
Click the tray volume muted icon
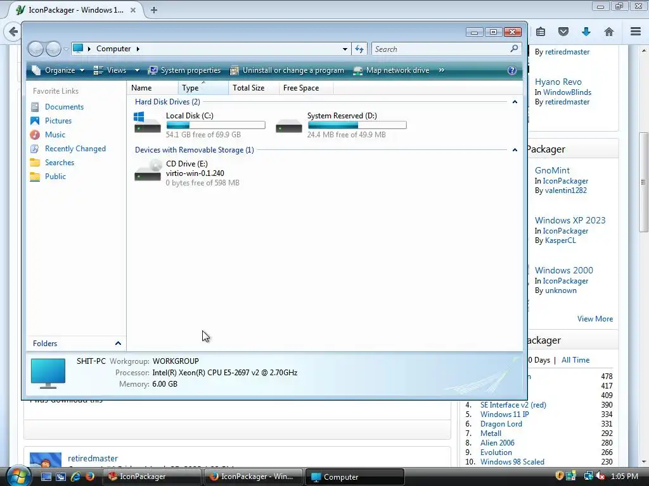tap(601, 477)
